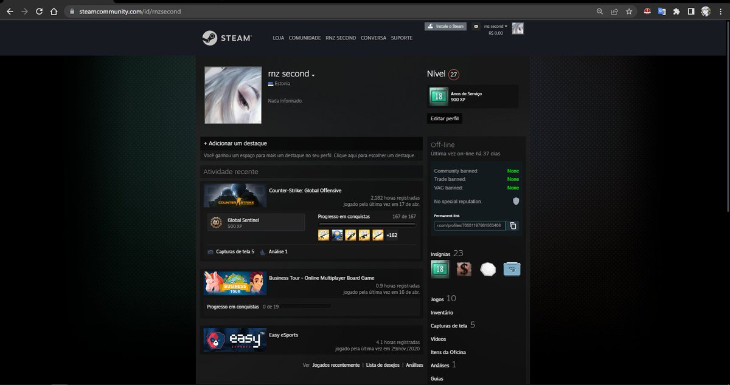
Task: Open the RNZ SECOND menu
Action: click(x=341, y=38)
